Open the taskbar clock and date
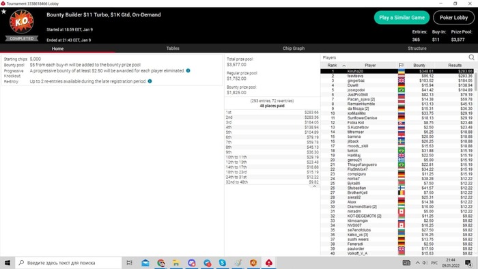The width and height of the screenshot is (478, 269). [x=451, y=263]
